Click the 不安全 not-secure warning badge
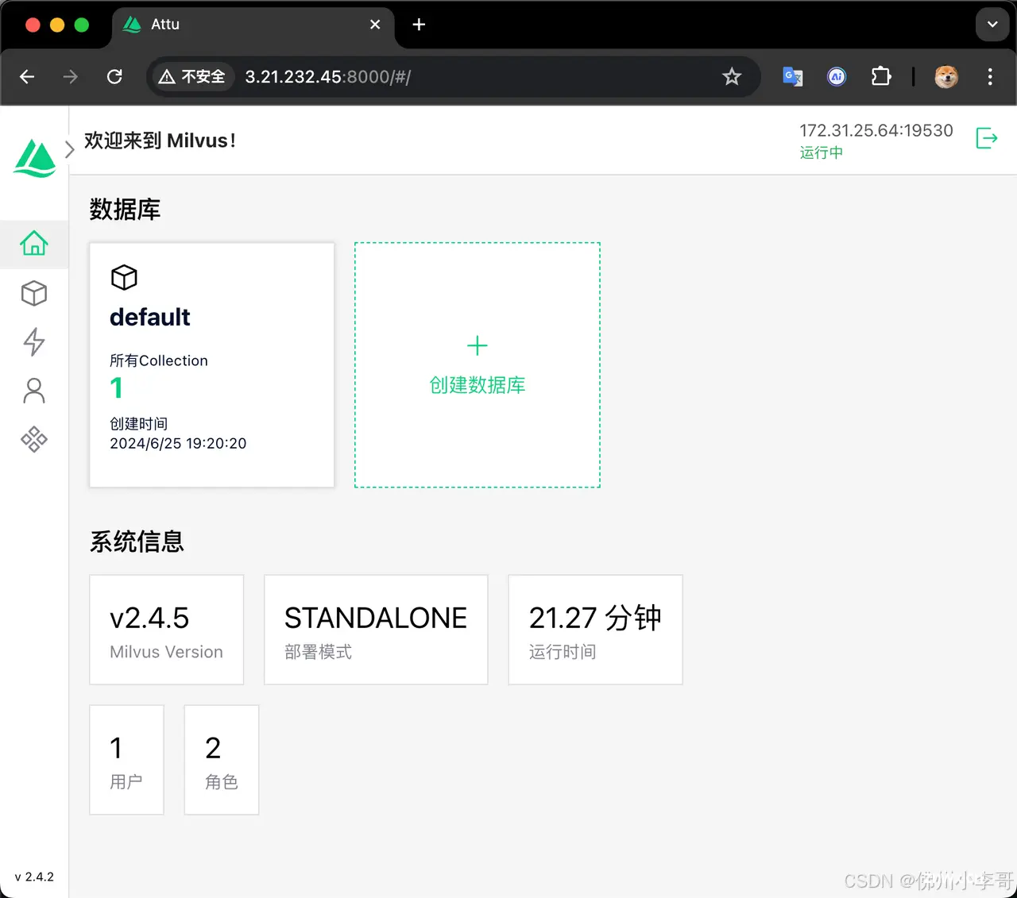 point(192,76)
